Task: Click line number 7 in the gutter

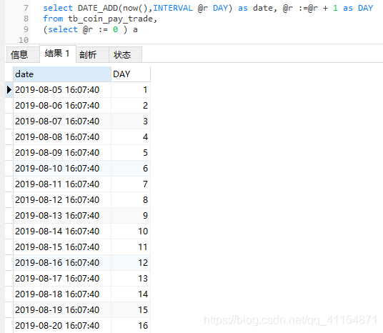Action: 26,8
